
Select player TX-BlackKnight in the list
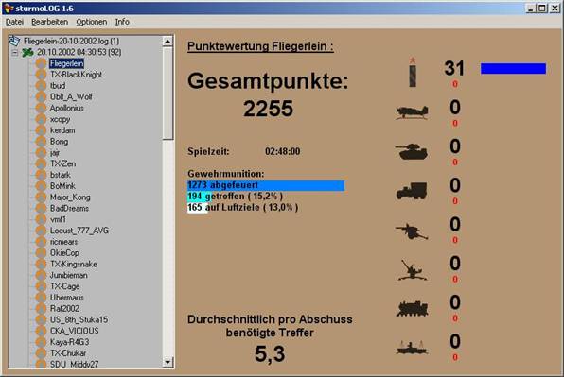[x=76, y=75]
